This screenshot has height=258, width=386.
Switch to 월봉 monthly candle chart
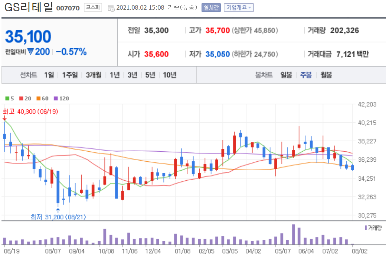click(x=326, y=75)
